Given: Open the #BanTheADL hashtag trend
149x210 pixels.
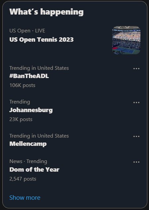Looking at the screenshot, I should pos(29,76).
